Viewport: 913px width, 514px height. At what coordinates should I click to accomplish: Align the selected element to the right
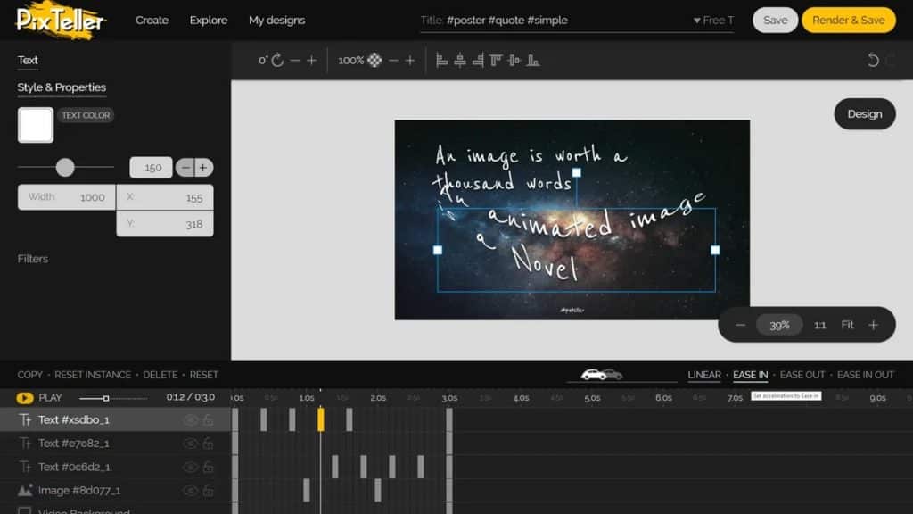(478, 60)
